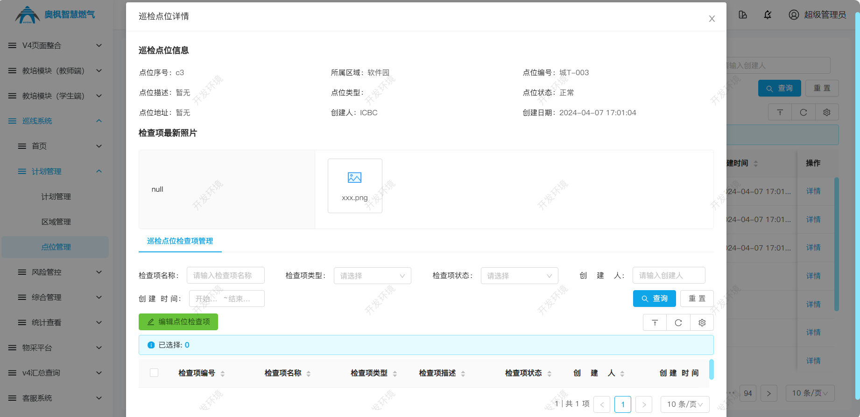Sort by 检查项状态 column
The image size is (860, 417).
[x=550, y=374]
